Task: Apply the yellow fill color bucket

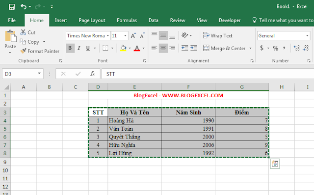Action: [123, 48]
